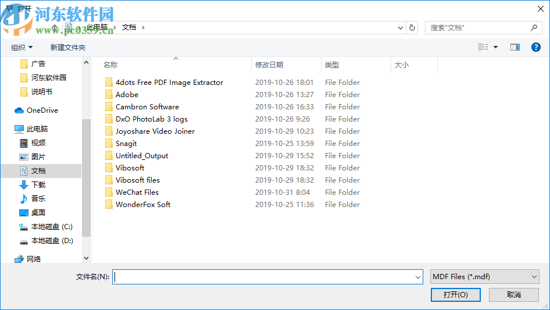550x310 pixels.
Task: Close the open file dialog
Action: click(x=541, y=9)
